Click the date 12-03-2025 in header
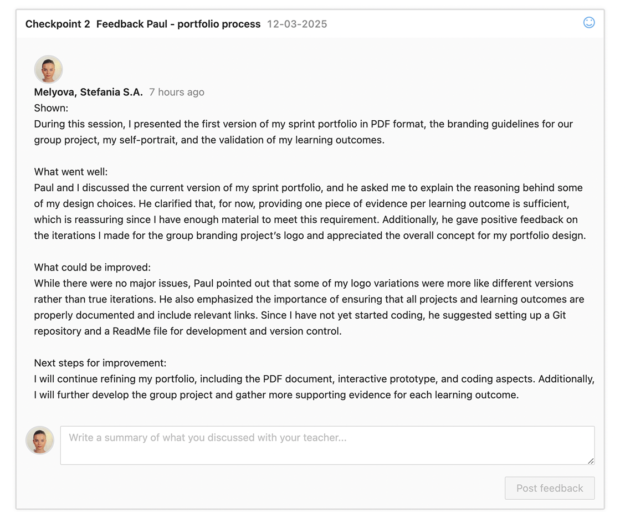The width and height of the screenshot is (625, 512). click(297, 24)
